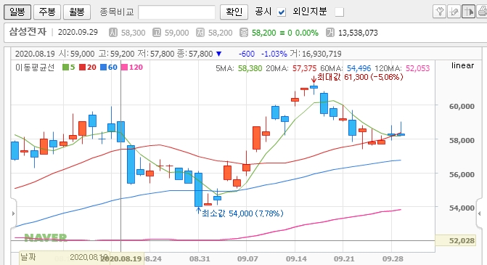The height and width of the screenshot is (265, 487).
Task: Click the 2020.09.29 date text
Action: pyautogui.click(x=78, y=32)
